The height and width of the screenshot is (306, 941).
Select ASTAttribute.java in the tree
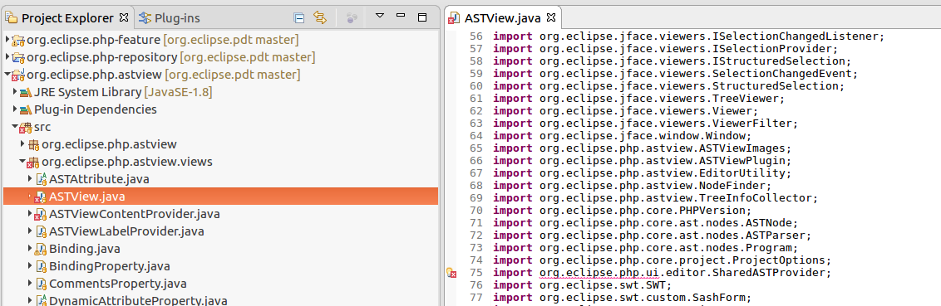(x=99, y=179)
